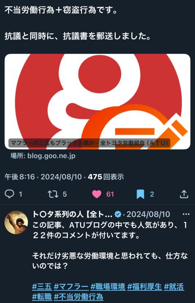Screen dimensions: 195x303
Task: Open the reply author's profile avatar
Action: tap(16, 222)
